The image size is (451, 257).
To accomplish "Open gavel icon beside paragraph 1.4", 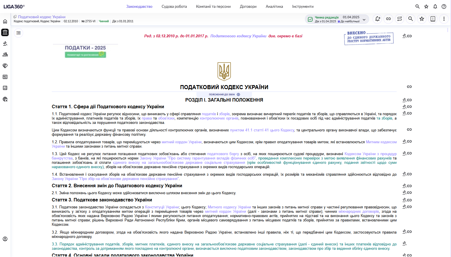I will click(404, 174).
